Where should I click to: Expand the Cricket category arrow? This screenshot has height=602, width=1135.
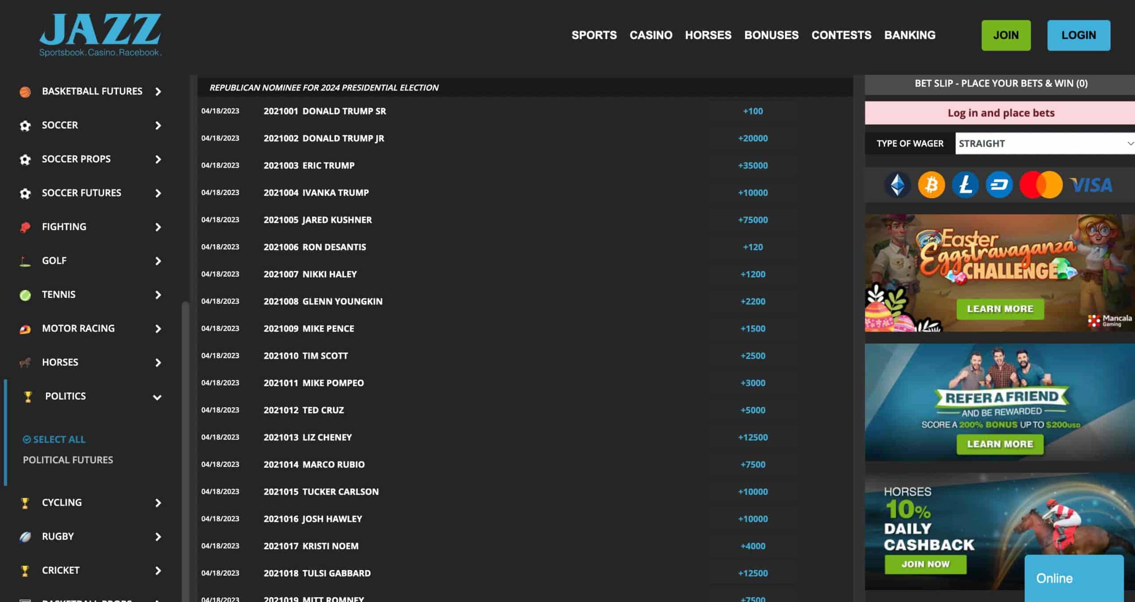point(158,571)
